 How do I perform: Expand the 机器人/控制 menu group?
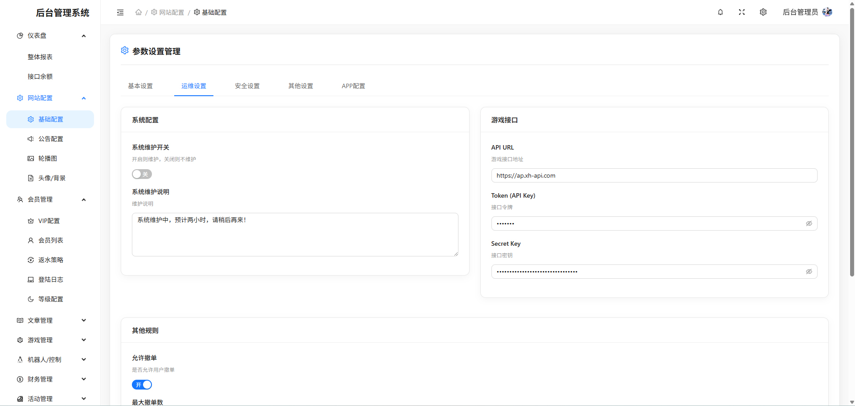pyautogui.click(x=84, y=360)
